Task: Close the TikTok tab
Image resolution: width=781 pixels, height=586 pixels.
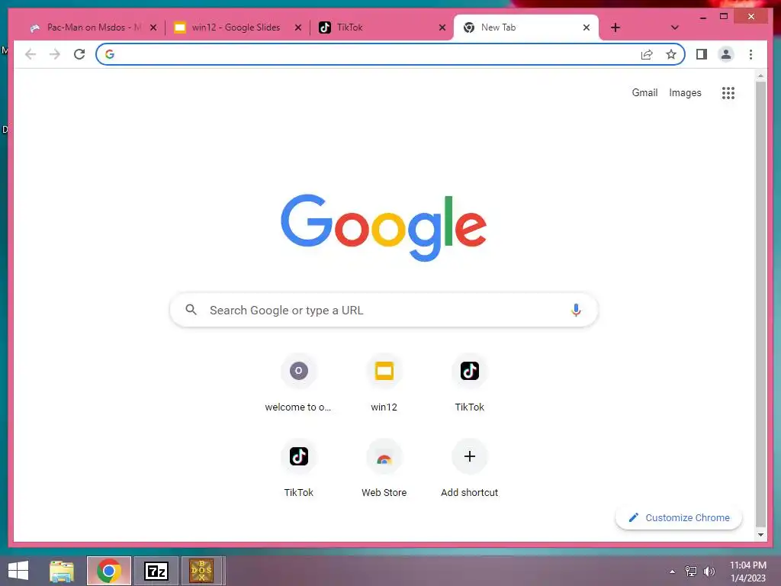Action: tap(442, 27)
